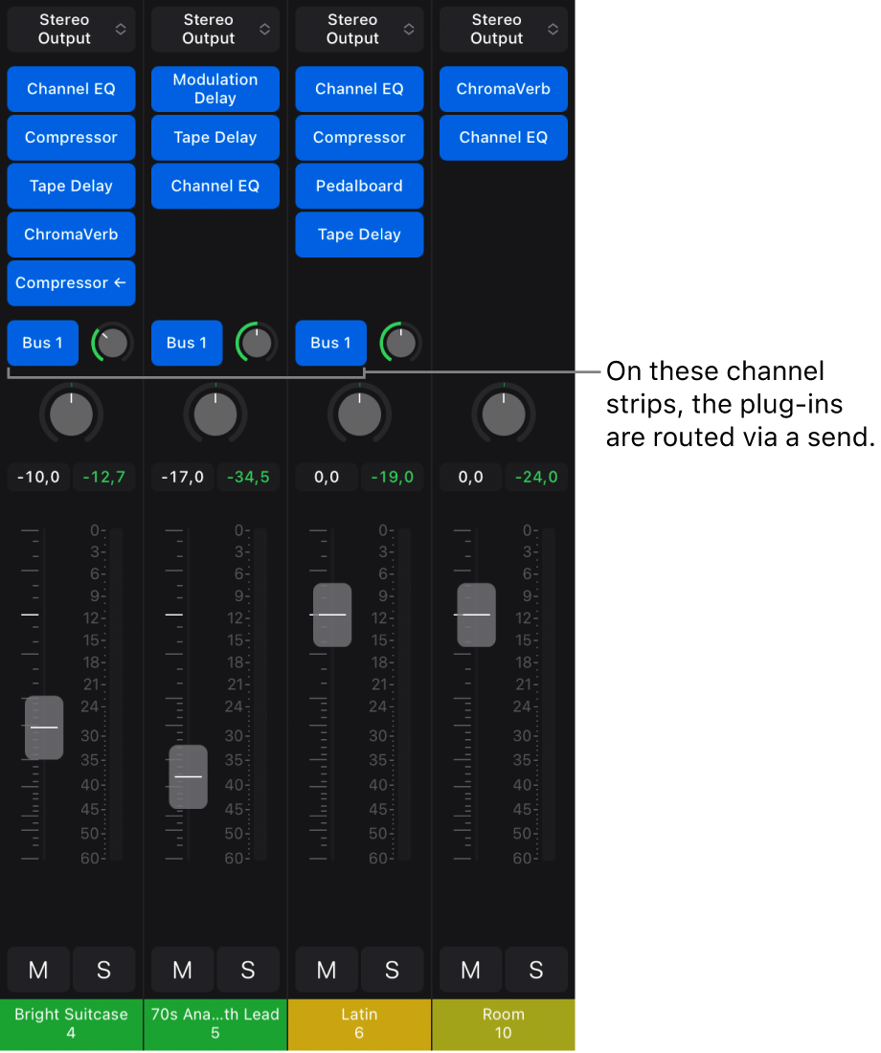
Task: Click the -24,0 peak level display
Action: pos(536,478)
